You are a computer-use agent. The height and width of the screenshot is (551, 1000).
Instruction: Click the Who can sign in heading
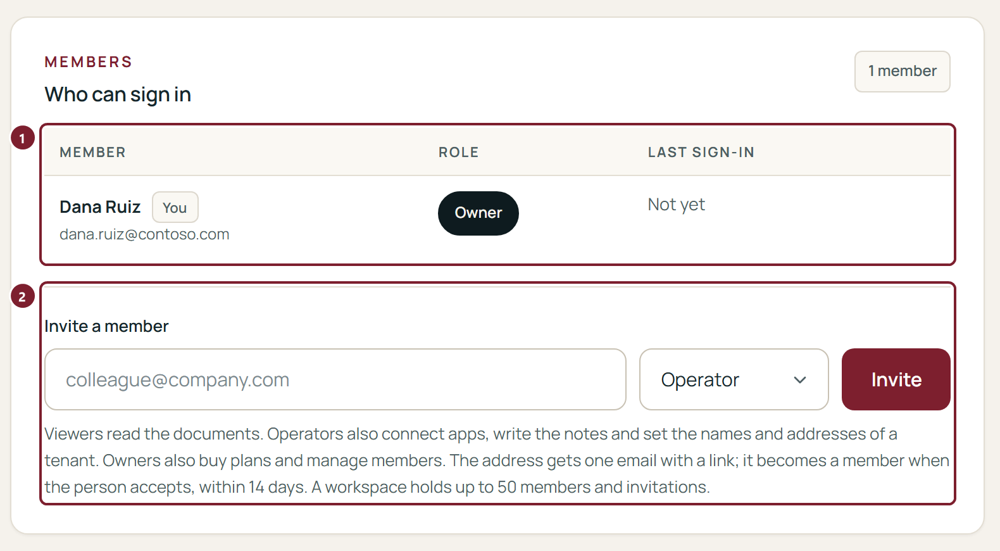pos(118,94)
